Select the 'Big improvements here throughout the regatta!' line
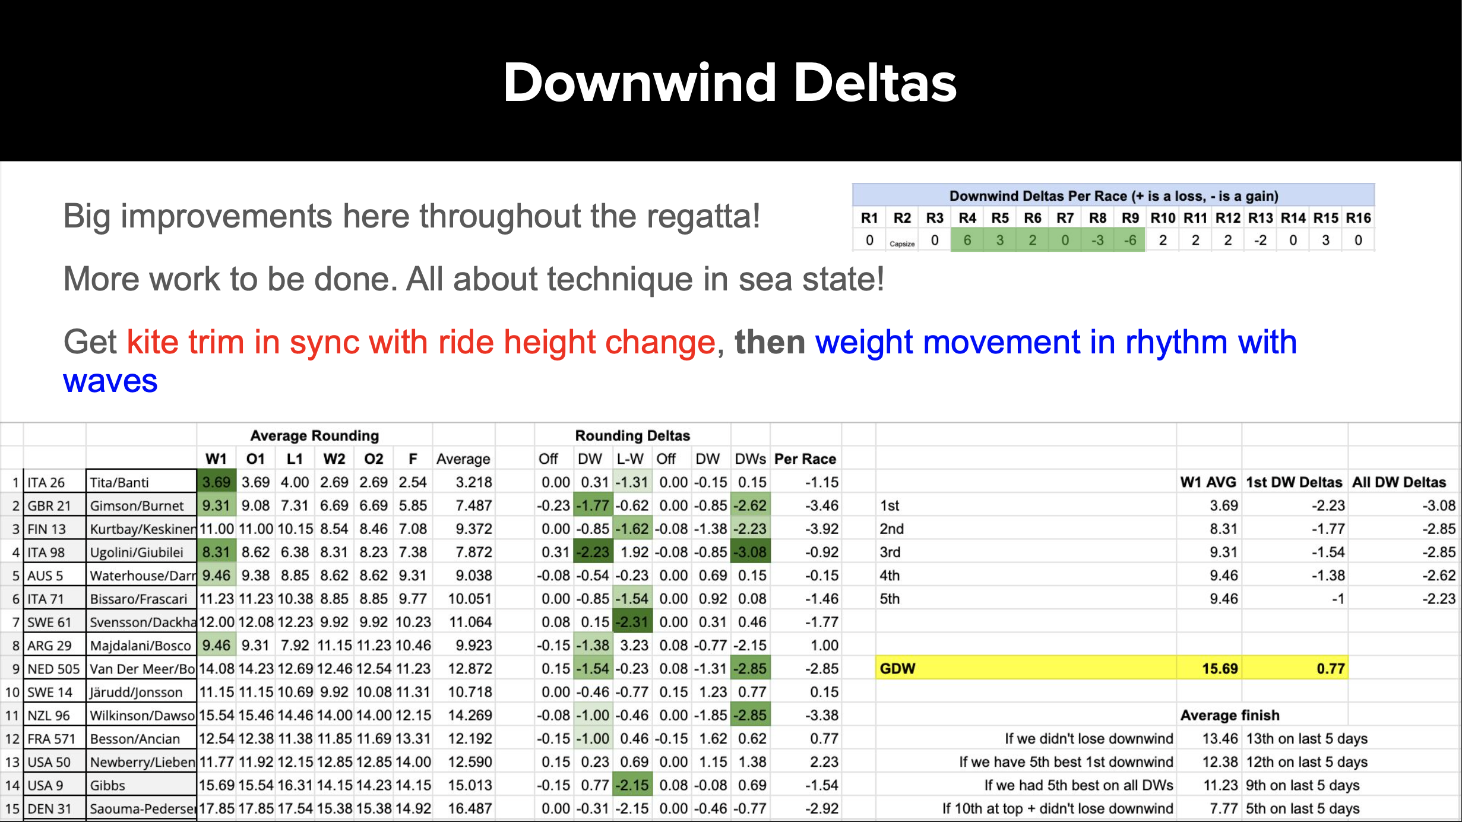 coord(412,216)
